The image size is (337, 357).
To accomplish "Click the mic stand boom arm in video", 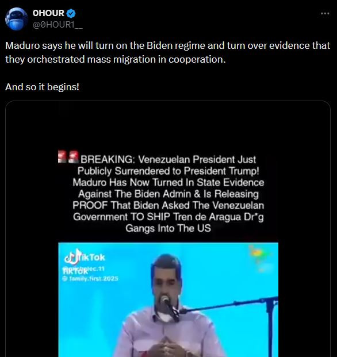I will click(x=228, y=304).
